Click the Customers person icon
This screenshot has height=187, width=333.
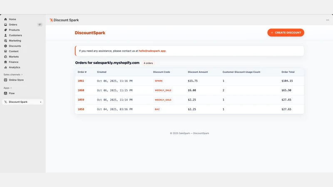coord(5,35)
